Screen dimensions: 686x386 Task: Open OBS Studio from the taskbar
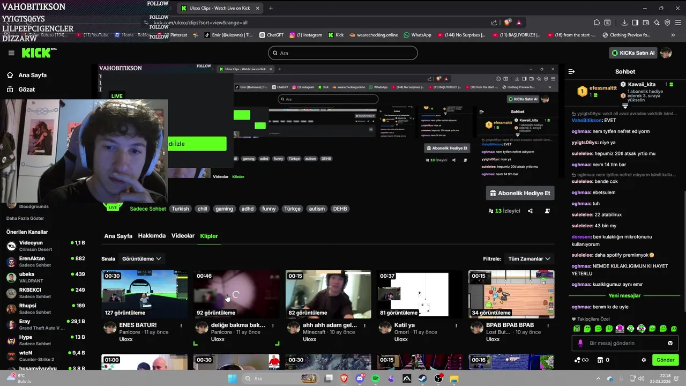(x=438, y=378)
